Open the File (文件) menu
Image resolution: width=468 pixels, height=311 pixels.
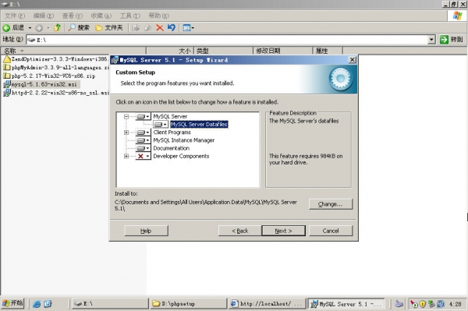[15, 16]
